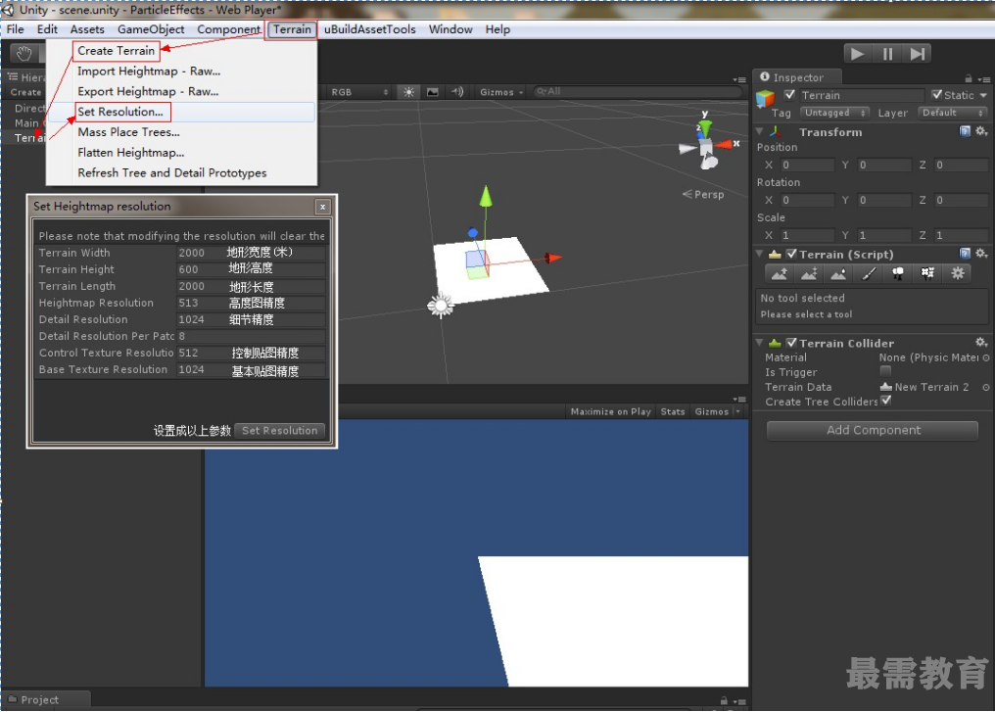Pick Physic Material via the circle selector
The image size is (995, 712).
pos(986,357)
